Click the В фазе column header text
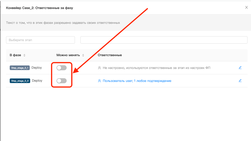 [15, 55]
